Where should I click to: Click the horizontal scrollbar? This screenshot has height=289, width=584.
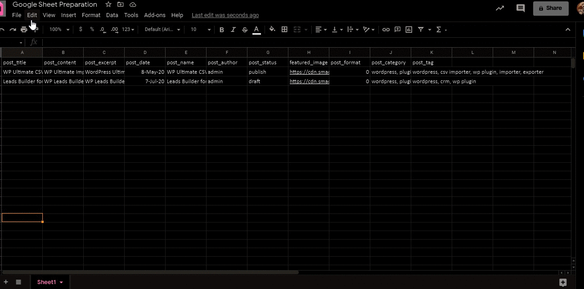[x=150, y=272]
